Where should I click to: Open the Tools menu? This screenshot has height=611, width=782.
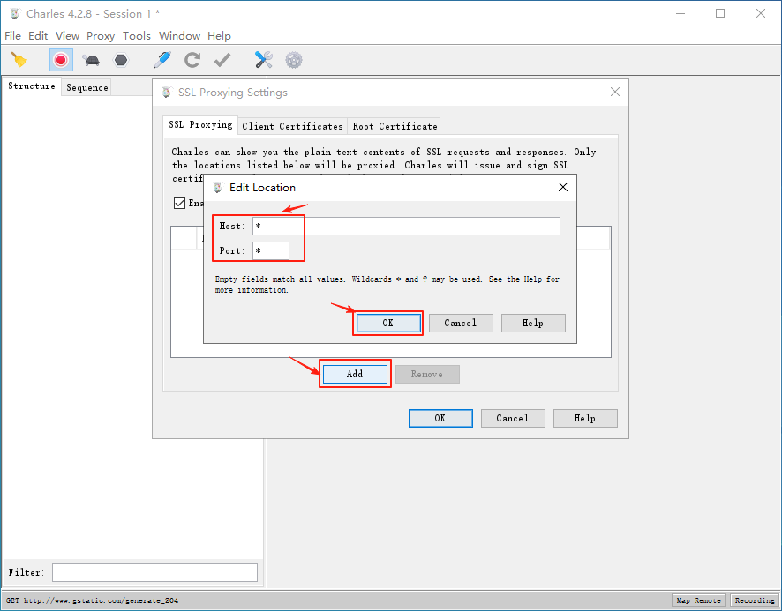click(137, 36)
